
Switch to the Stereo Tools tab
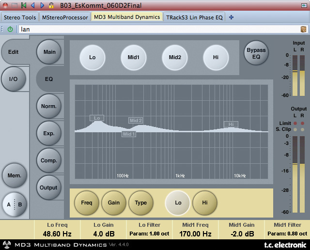point(20,17)
